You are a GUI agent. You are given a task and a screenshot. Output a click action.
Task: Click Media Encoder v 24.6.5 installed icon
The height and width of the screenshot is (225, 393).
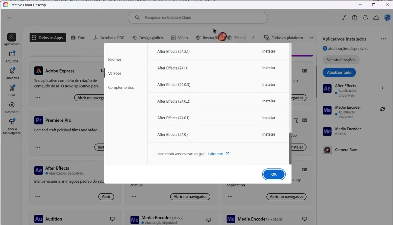click(x=327, y=131)
